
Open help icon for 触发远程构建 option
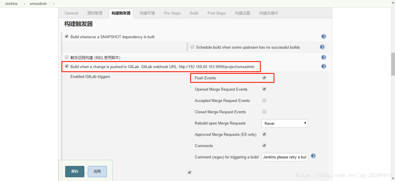tap(324, 57)
